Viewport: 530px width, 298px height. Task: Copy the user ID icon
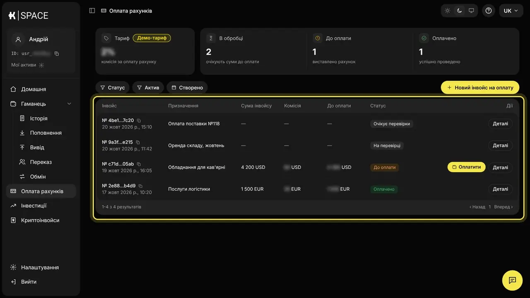[57, 54]
